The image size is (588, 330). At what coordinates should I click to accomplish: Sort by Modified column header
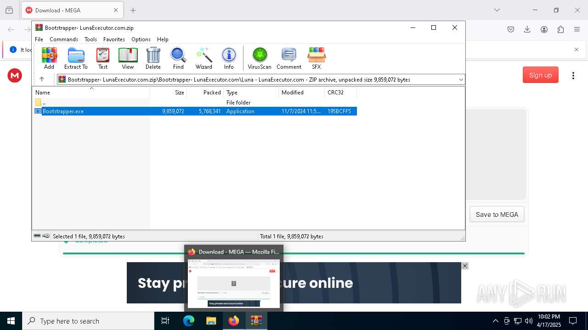click(301, 93)
